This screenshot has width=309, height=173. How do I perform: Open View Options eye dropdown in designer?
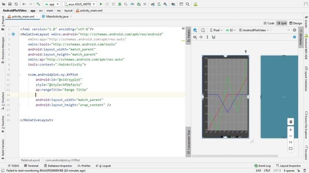pos(195,37)
